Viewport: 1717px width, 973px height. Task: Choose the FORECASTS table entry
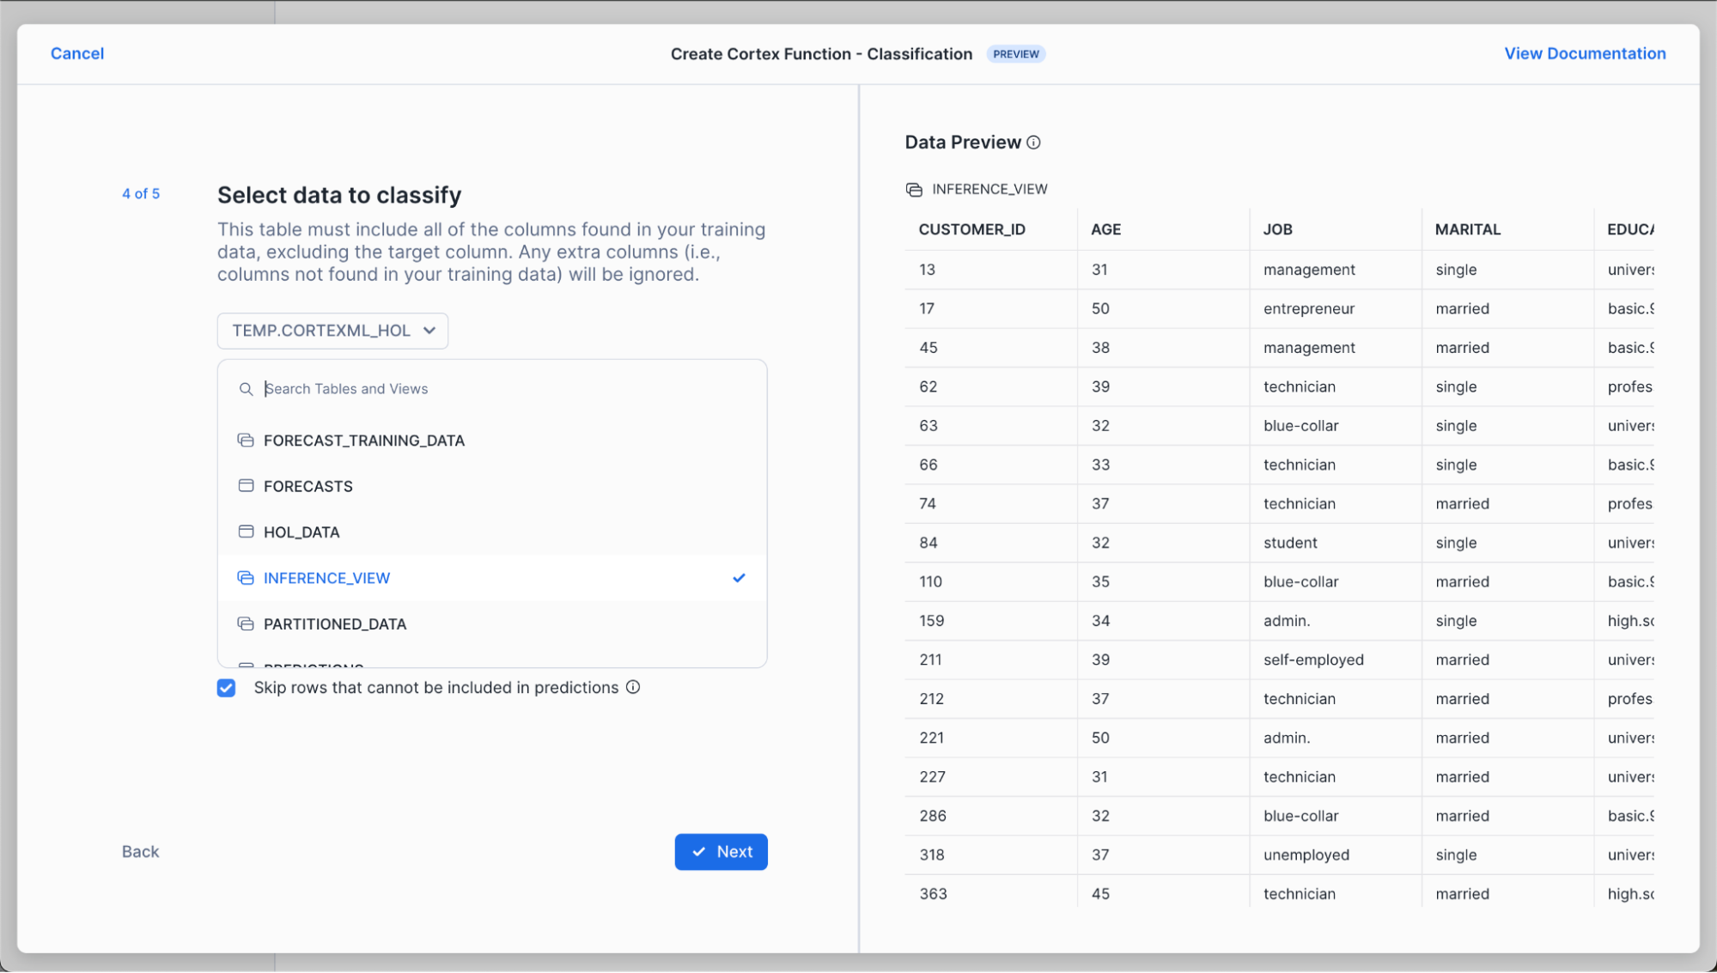click(x=307, y=486)
